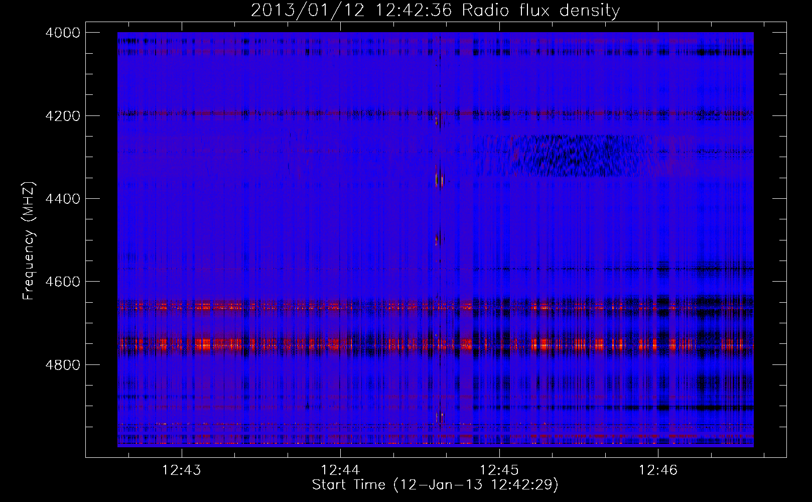
Task: Click the 12:44 time tick label
Action: click(x=341, y=470)
